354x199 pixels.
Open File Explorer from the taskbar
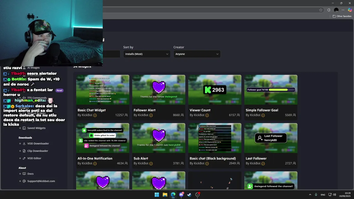[165, 195]
